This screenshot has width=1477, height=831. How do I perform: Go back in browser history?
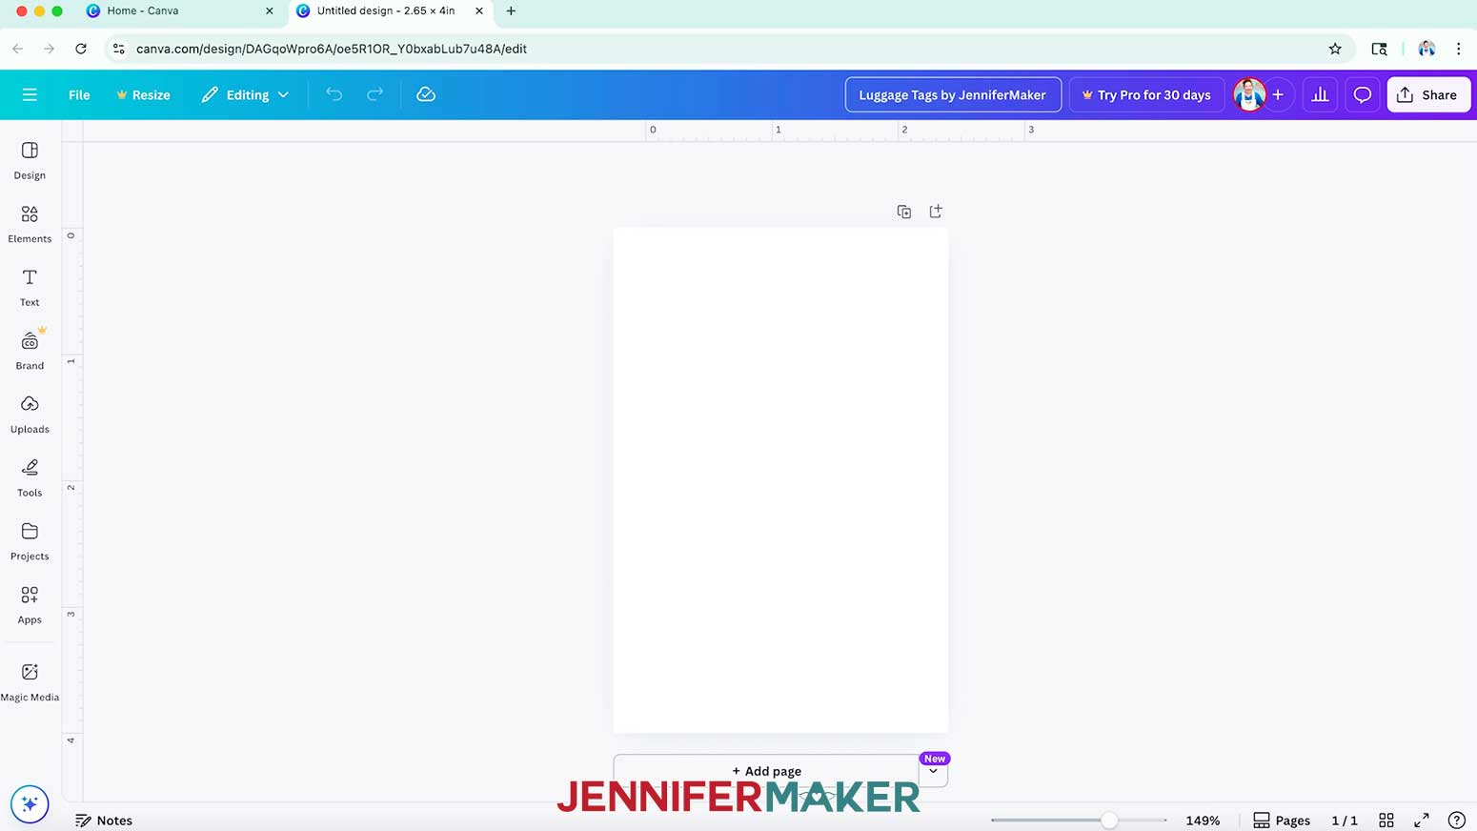(x=17, y=49)
